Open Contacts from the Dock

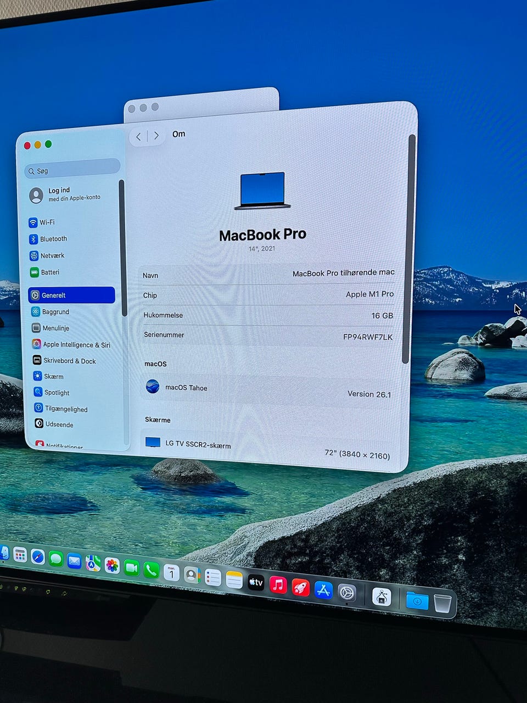pos(192,575)
